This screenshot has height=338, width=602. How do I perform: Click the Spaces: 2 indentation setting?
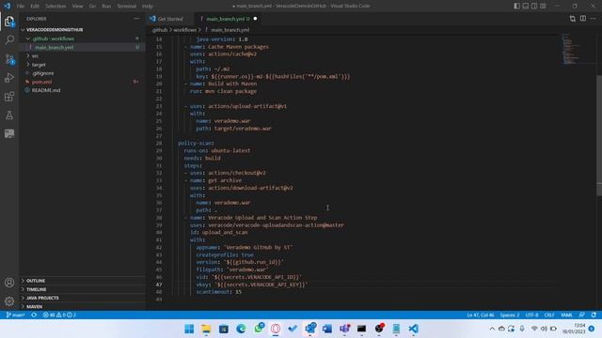pyautogui.click(x=510, y=315)
